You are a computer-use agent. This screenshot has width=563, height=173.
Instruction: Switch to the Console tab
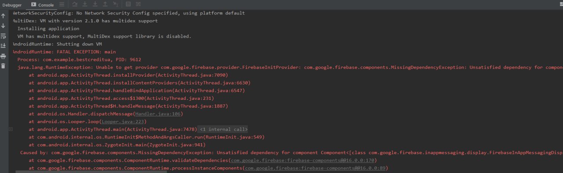[42, 5]
